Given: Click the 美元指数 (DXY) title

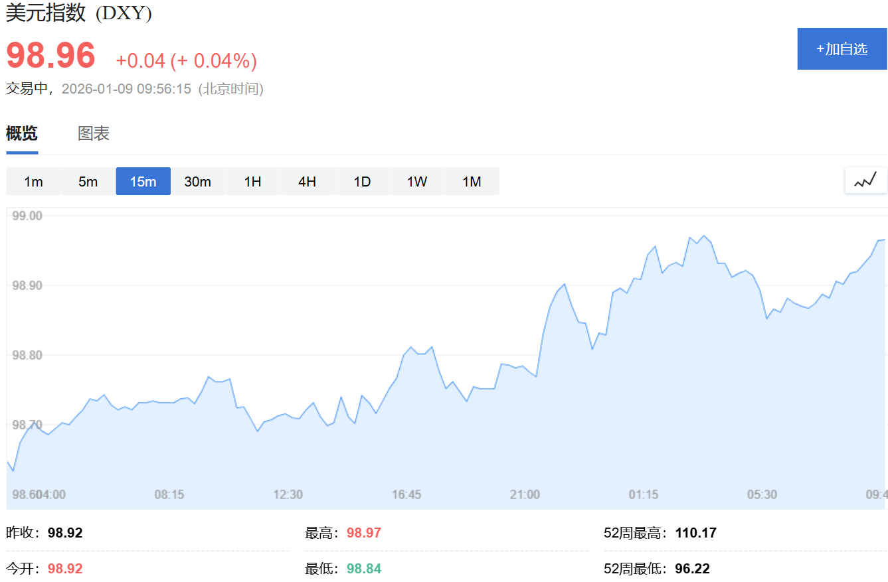Looking at the screenshot, I should 79,13.
